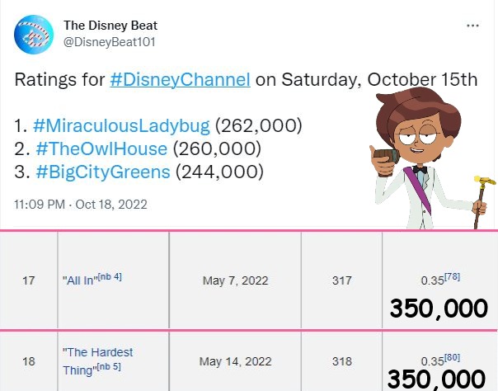This screenshot has width=498, height=391.
Task: Open the "All In" episode link
Action: (80, 280)
